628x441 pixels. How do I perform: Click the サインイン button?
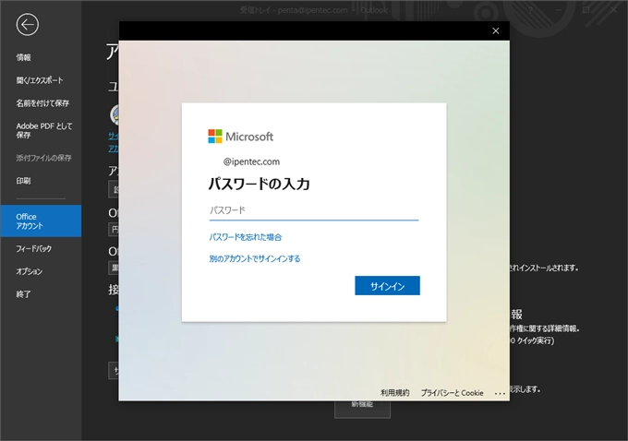point(387,286)
